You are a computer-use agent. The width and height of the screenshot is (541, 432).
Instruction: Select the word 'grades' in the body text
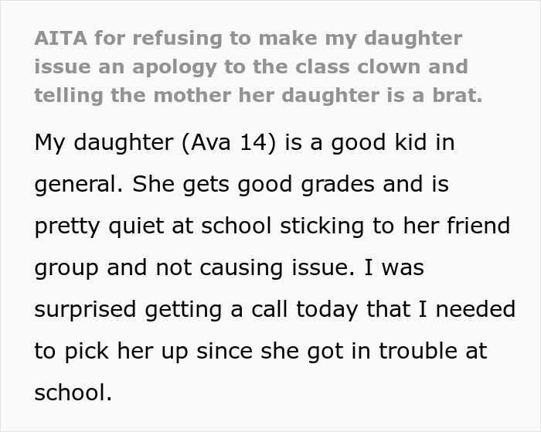(338, 185)
